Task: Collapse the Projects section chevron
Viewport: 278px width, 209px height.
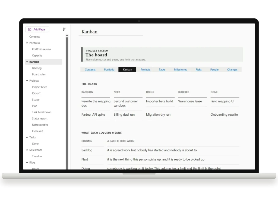Action: click(27, 81)
